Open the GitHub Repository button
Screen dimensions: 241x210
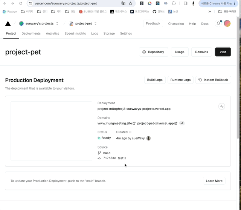pyautogui.click(x=153, y=52)
